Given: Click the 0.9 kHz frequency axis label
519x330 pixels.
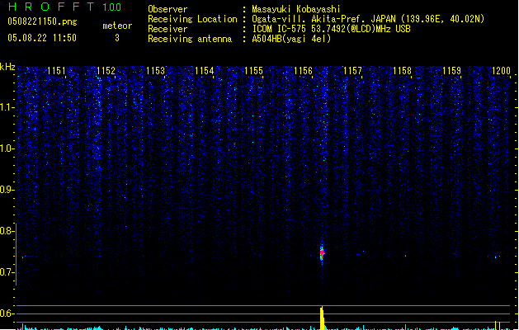Looking at the screenshot, I should 7,190.
